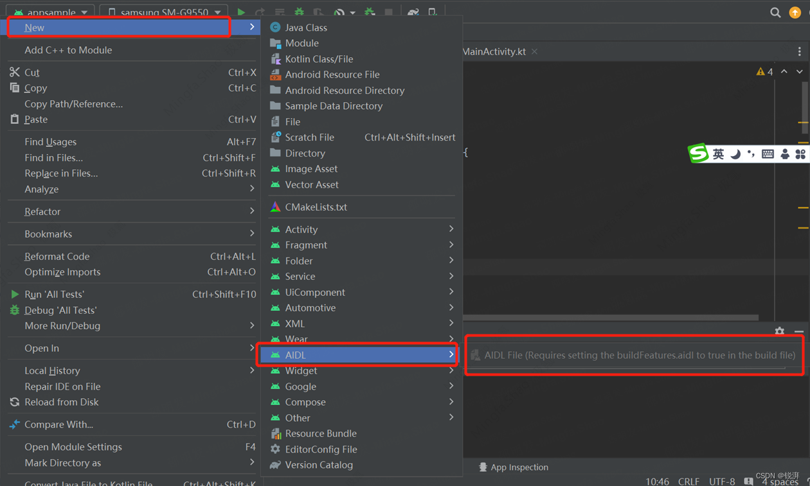The image size is (810, 486).
Task: Open the editor's three-dot overflow menu
Action: 800,51
